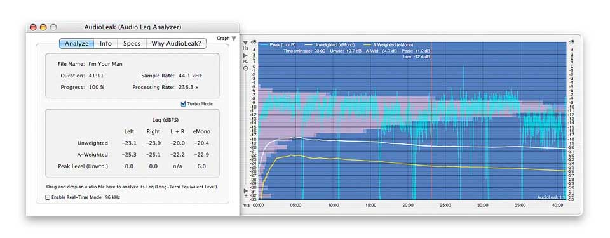
Task: Click A-Weighted eMono value -22.9
Action: tap(201, 155)
